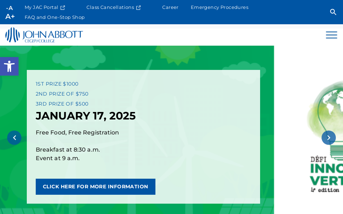Increase text size with A+
The width and height of the screenshot is (343, 214).
[10, 16]
